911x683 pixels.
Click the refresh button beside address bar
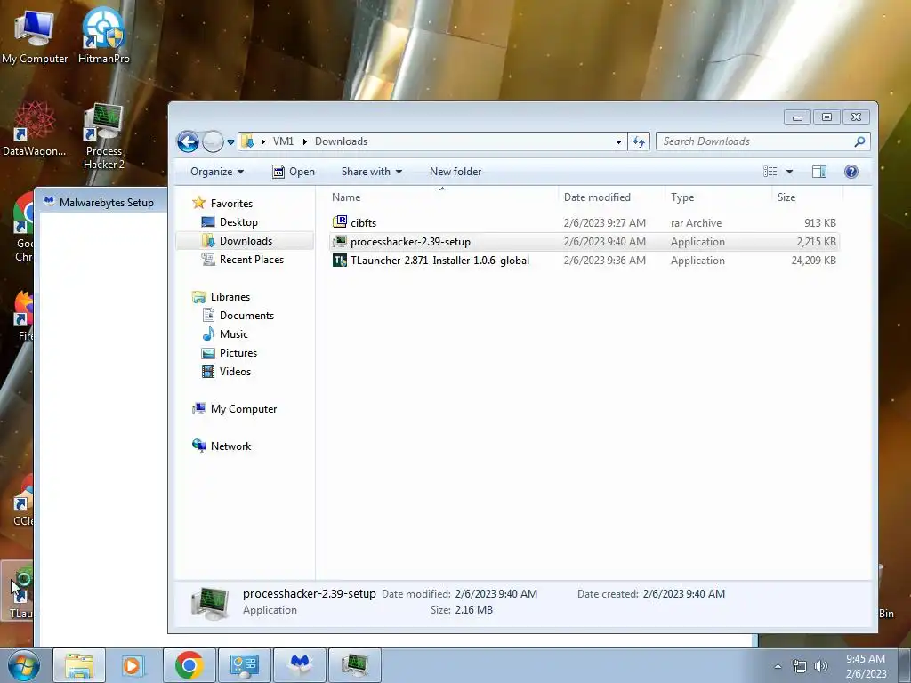click(x=639, y=141)
